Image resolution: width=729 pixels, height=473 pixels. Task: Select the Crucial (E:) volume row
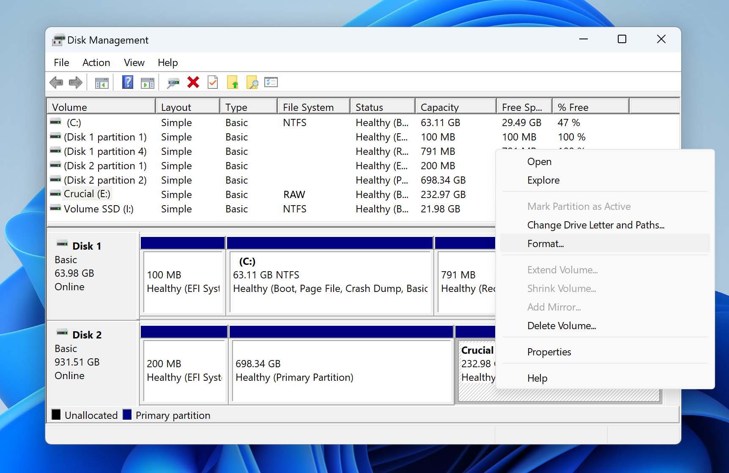tap(271, 195)
